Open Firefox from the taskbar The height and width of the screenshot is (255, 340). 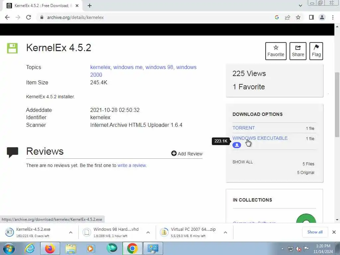click(x=50, y=248)
